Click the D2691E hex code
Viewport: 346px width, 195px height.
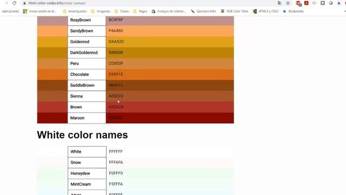(116, 74)
